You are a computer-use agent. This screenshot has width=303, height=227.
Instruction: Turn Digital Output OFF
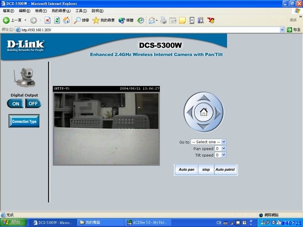coord(33,104)
